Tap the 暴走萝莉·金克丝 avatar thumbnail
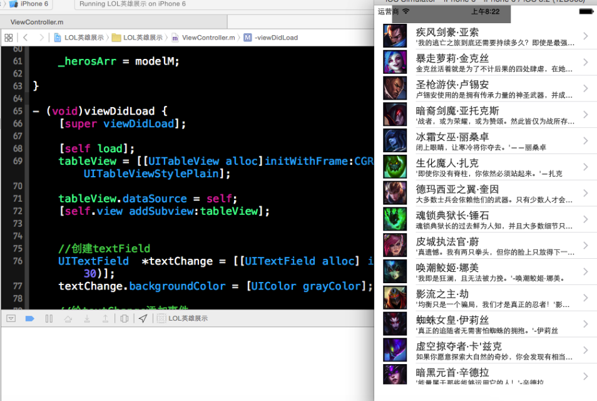Viewport: 597px width, 401px height. pos(395,62)
